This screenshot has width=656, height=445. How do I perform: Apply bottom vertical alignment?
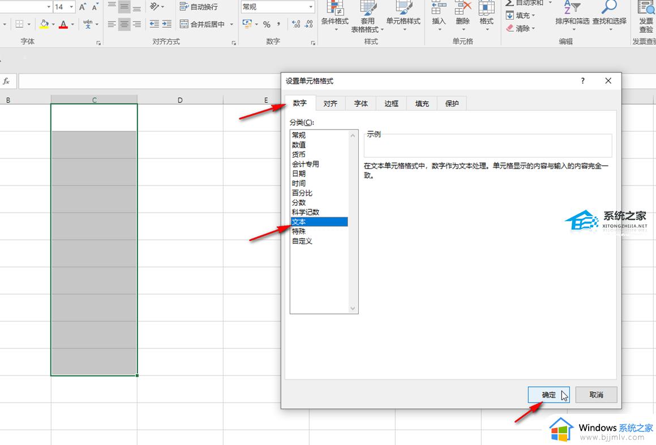tap(137, 7)
